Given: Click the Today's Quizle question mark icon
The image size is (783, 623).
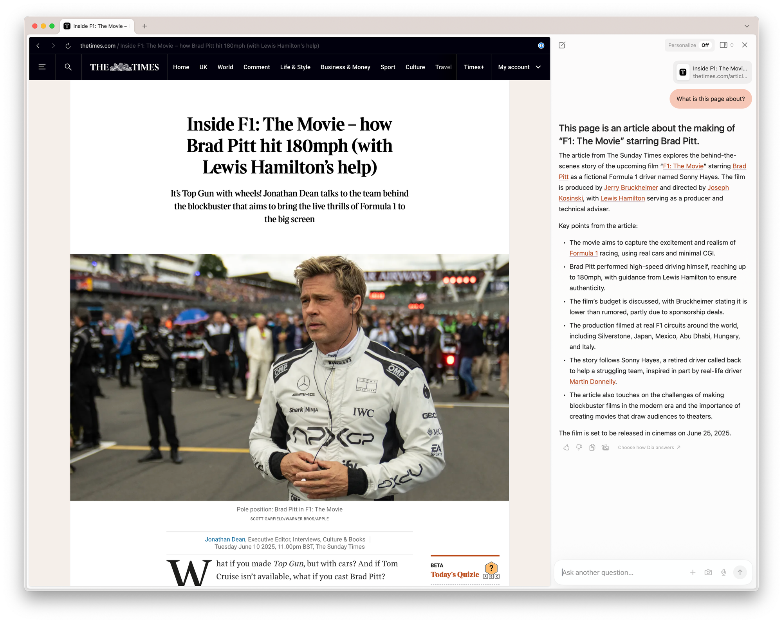Looking at the screenshot, I should coord(491,568).
